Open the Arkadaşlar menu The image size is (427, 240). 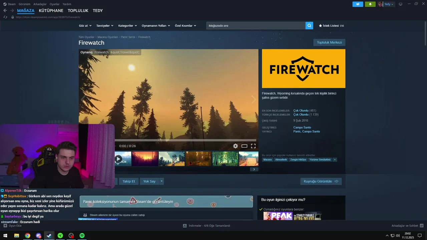tap(40, 4)
